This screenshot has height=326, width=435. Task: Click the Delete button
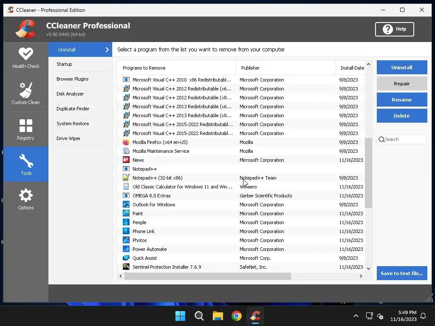(x=402, y=116)
